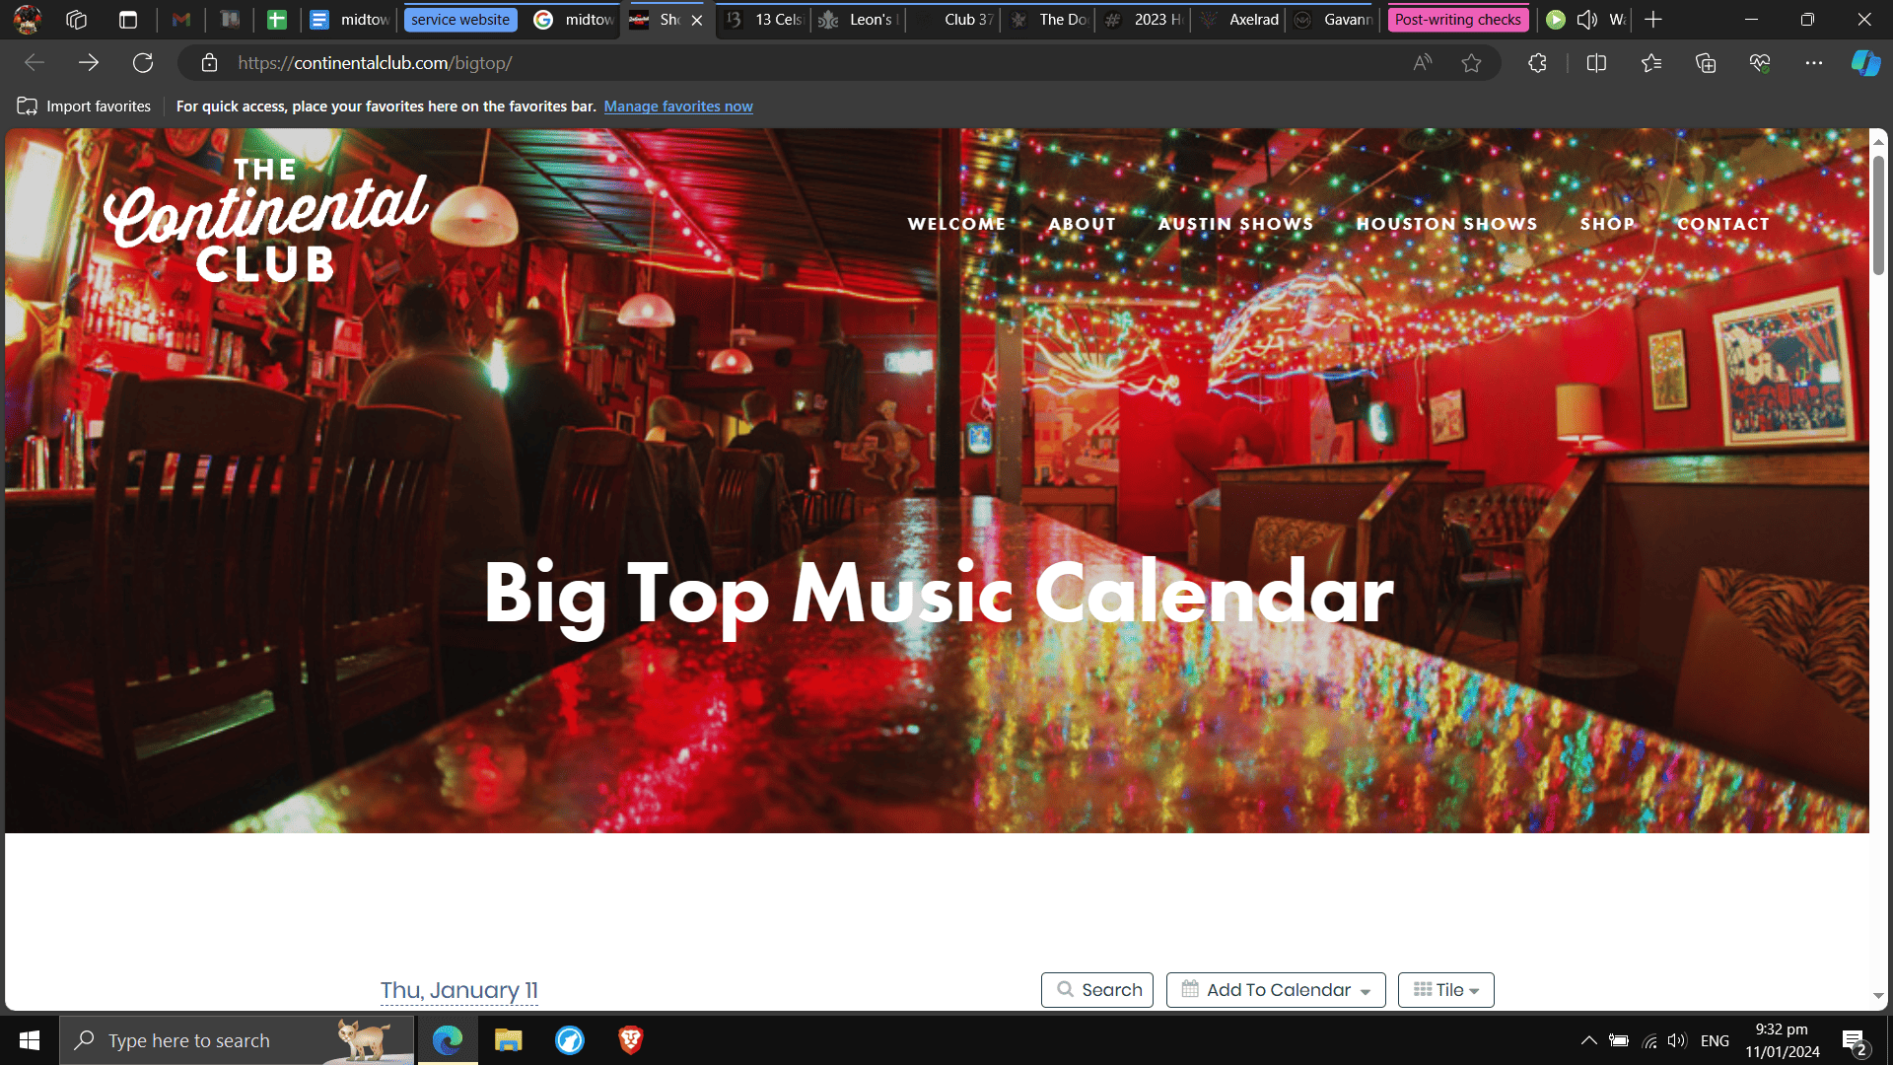
Task: Open Read aloud icon in address bar
Action: [x=1422, y=63]
